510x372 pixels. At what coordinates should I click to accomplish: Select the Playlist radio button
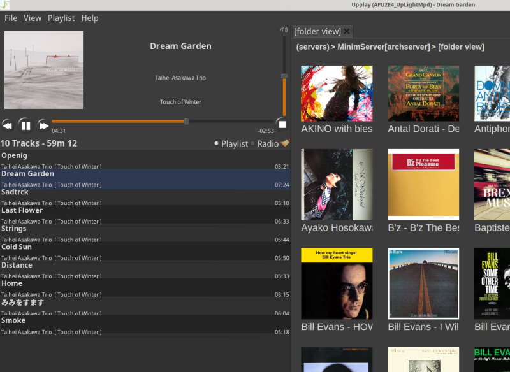click(x=217, y=144)
